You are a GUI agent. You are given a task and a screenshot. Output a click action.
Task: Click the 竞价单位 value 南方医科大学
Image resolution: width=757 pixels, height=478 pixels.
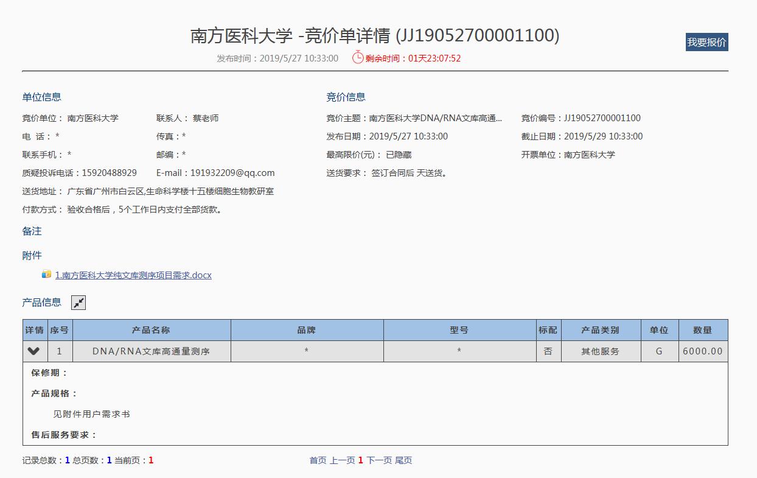pos(92,118)
